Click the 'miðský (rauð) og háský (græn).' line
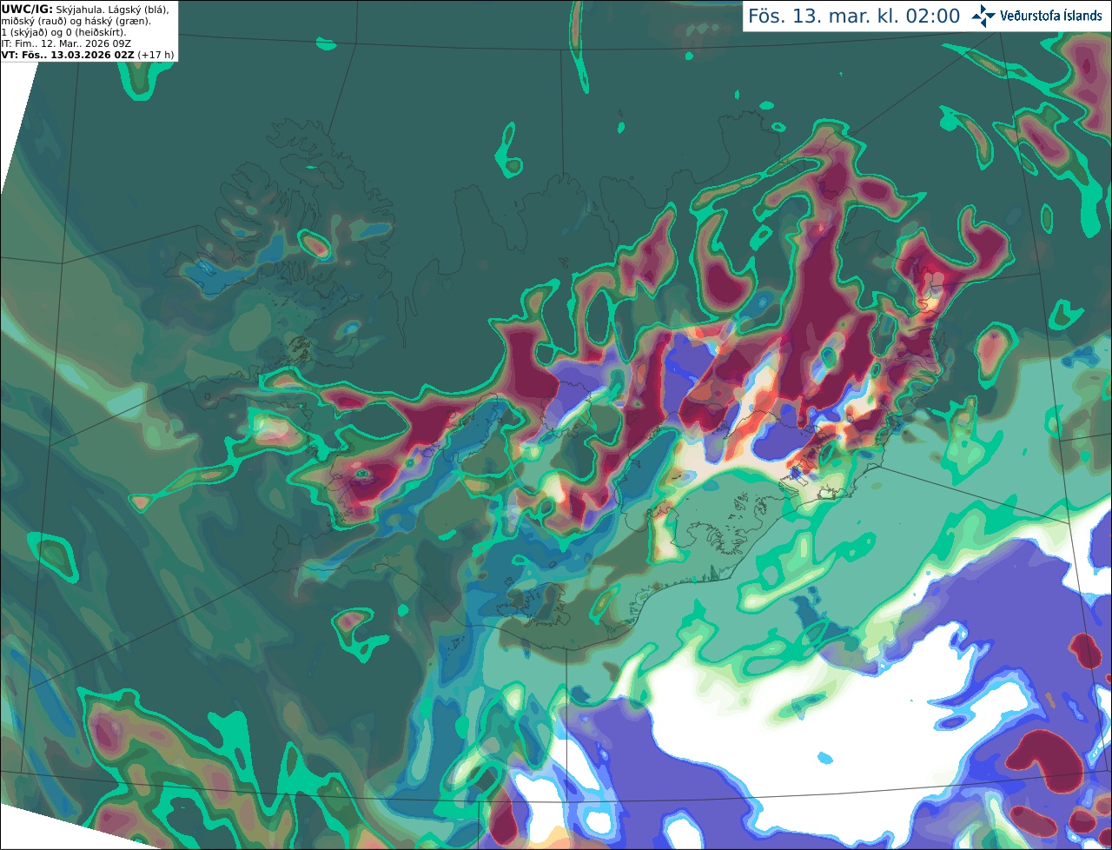Screen dimensions: 1112x850 [76, 20]
